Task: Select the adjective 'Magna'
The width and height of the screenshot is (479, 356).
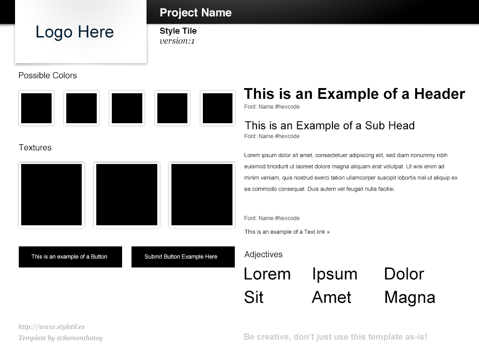Action: pos(409,298)
